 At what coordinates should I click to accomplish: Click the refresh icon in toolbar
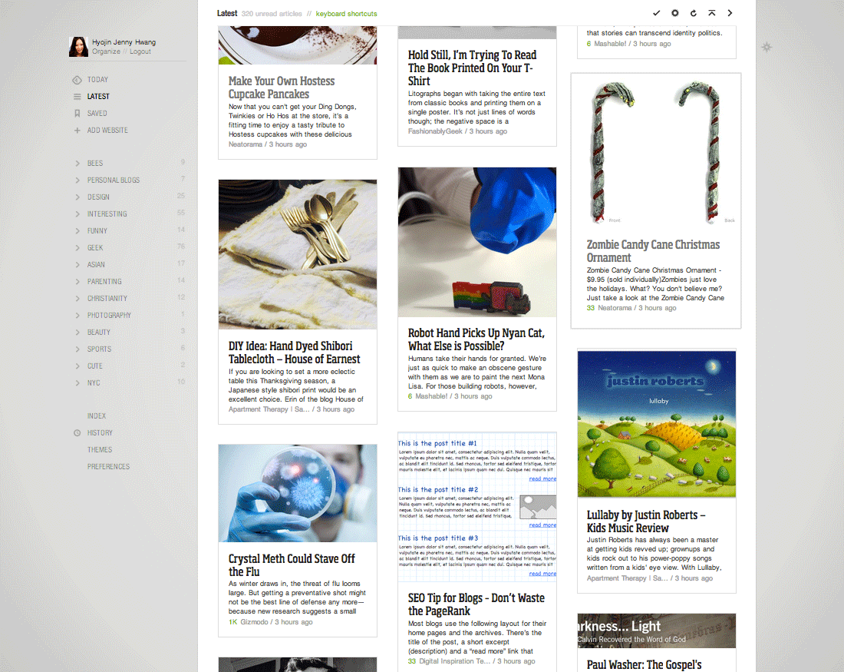click(x=694, y=13)
